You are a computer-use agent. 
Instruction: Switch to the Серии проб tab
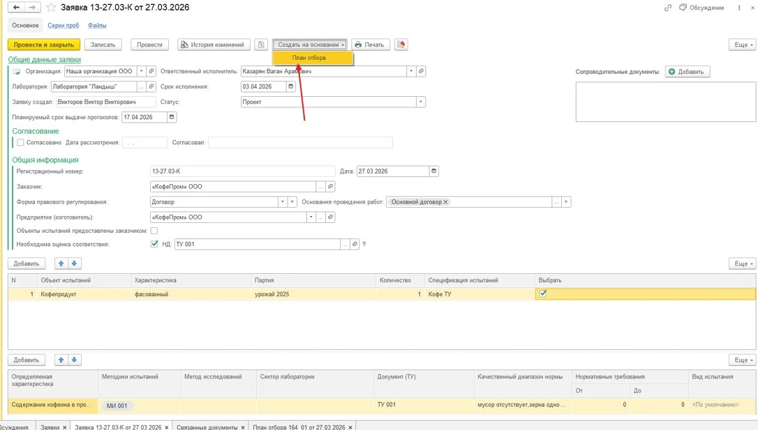[64, 25]
